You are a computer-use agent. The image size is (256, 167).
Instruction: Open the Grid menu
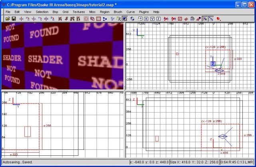click(x=65, y=12)
